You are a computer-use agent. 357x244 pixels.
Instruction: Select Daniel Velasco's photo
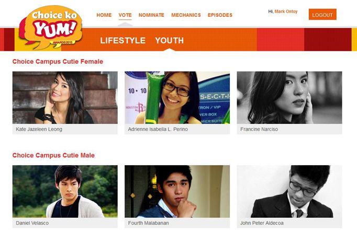pyautogui.click(x=65, y=192)
